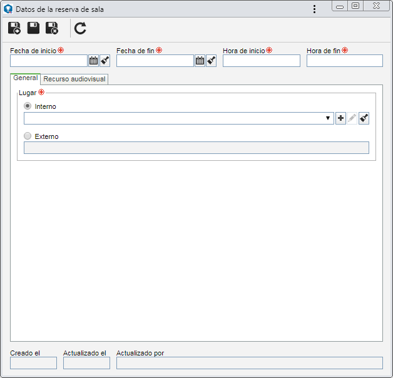Maximize the Datos de la reserva window
Image resolution: width=393 pixels, height=378 pixels.
[355, 6]
